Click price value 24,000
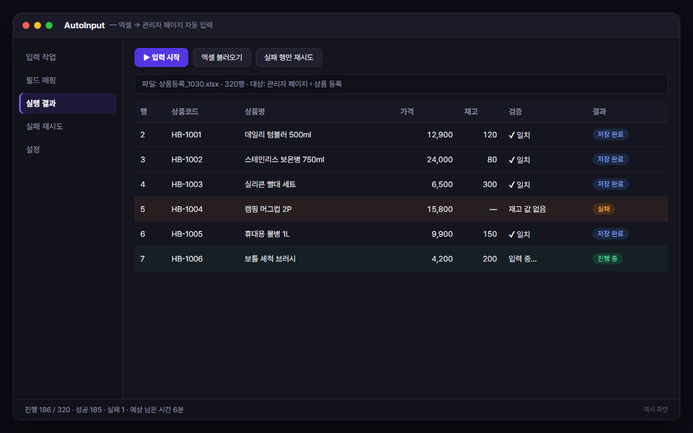 (439, 159)
